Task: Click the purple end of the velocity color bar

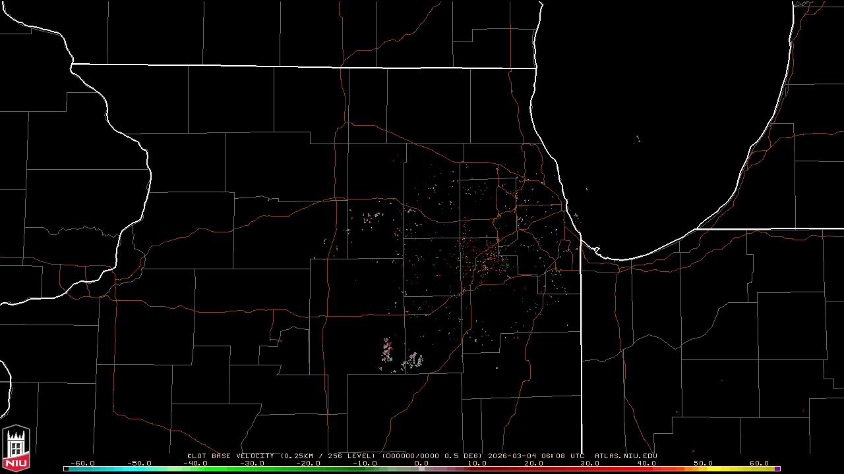Action: coord(777,469)
